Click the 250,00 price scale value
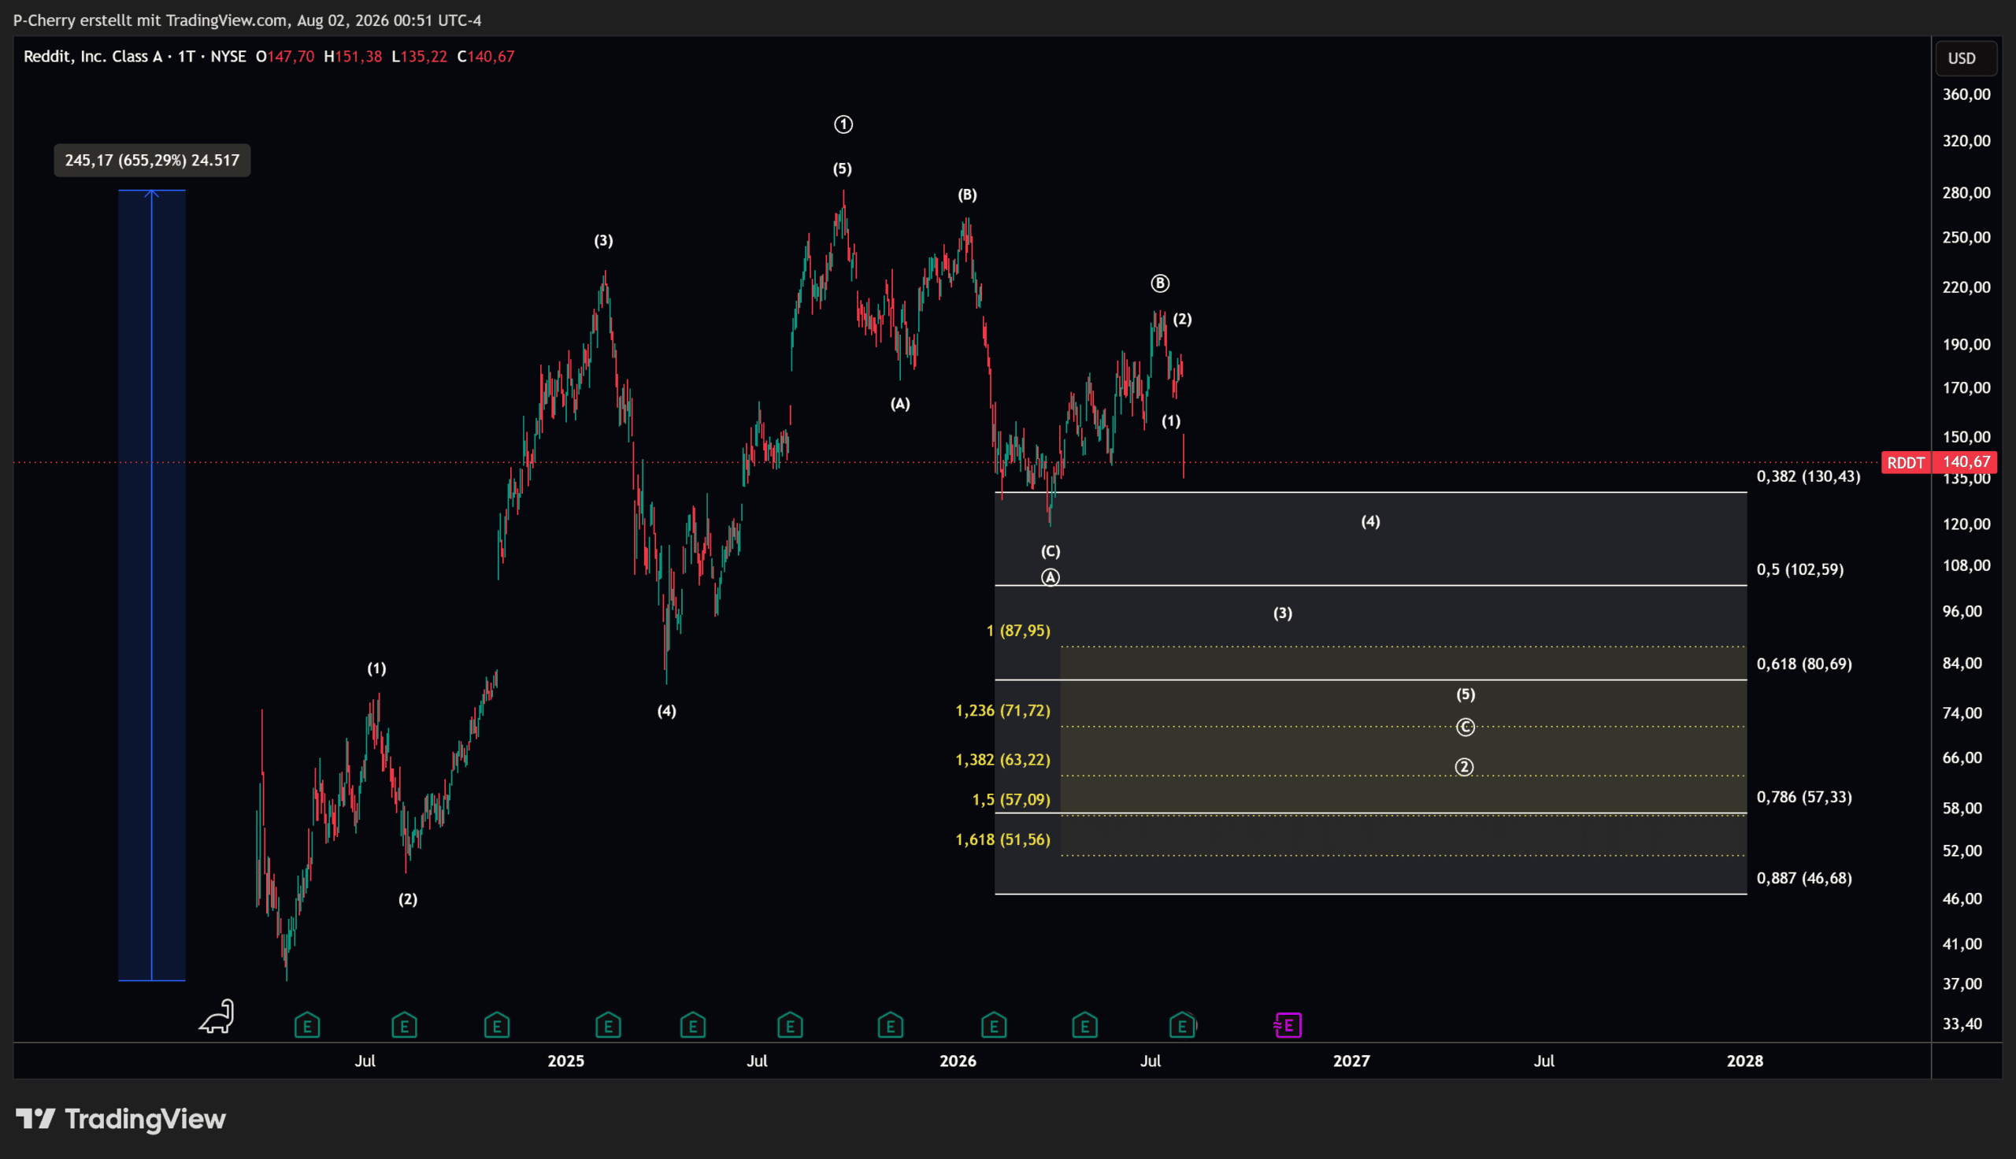 pos(1966,237)
